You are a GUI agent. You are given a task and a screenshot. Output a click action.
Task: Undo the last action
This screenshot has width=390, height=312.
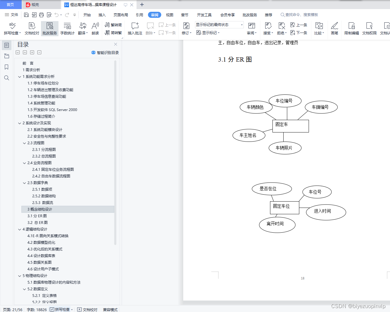(56, 15)
